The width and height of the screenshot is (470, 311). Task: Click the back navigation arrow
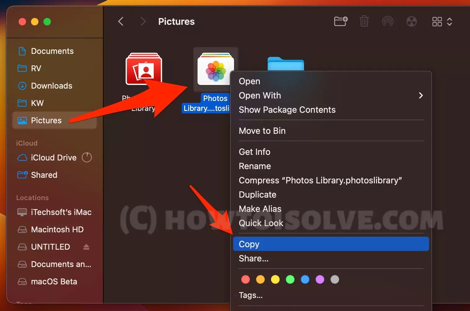tap(121, 21)
